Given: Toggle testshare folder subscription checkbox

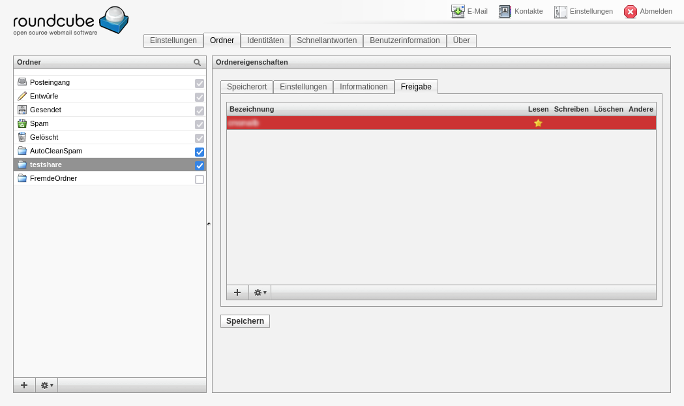Looking at the screenshot, I should tap(200, 165).
